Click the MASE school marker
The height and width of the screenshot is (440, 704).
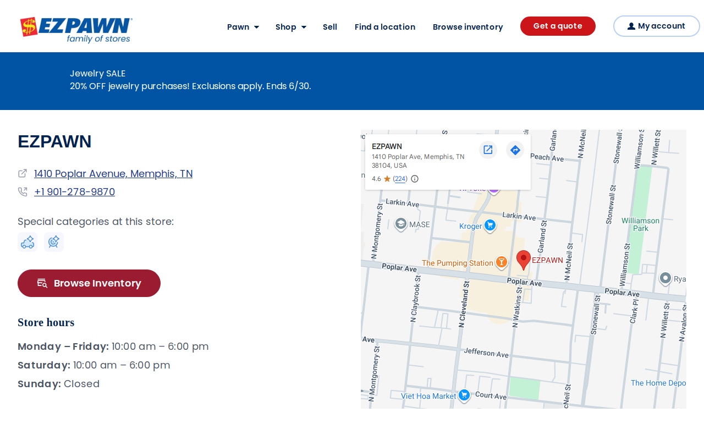coord(401,224)
